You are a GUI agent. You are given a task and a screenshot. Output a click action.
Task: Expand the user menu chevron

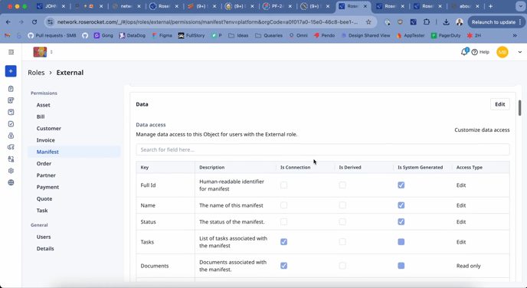[519, 52]
